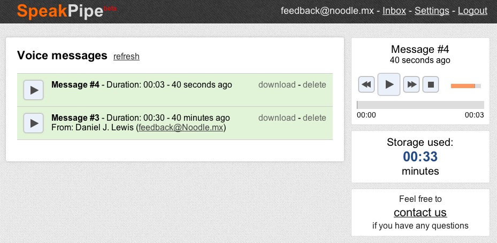Refresh the voice messages list
This screenshot has height=243, width=497.
tap(126, 57)
